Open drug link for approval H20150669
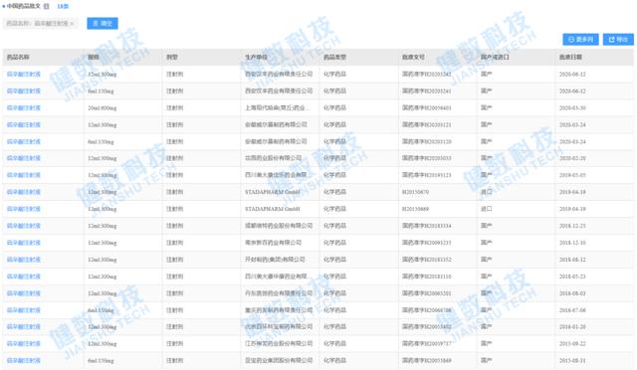Screen dimensions: 637x370 24,209
